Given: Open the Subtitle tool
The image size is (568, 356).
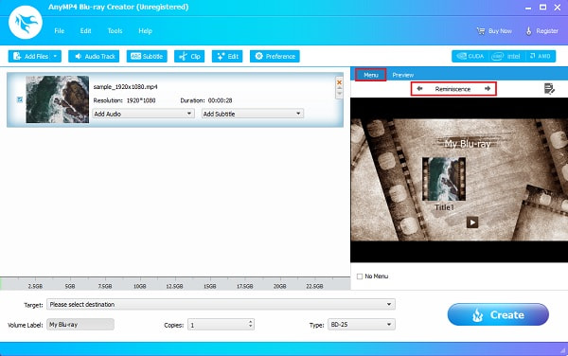Looking at the screenshot, I should (x=147, y=56).
